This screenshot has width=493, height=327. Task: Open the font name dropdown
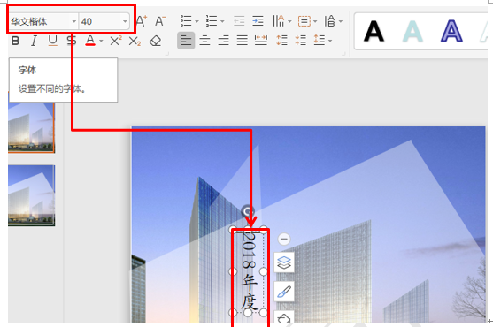coord(73,21)
